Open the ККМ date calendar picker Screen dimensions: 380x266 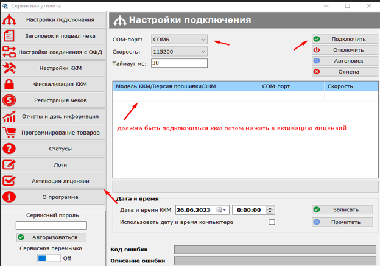pyautogui.click(x=222, y=210)
